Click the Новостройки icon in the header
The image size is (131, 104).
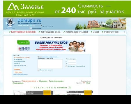coord(31,28)
